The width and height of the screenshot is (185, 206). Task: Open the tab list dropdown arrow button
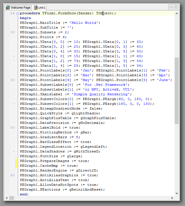tap(171, 7)
